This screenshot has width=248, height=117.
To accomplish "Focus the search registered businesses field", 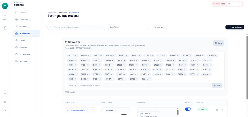I will (x=76, y=27).
